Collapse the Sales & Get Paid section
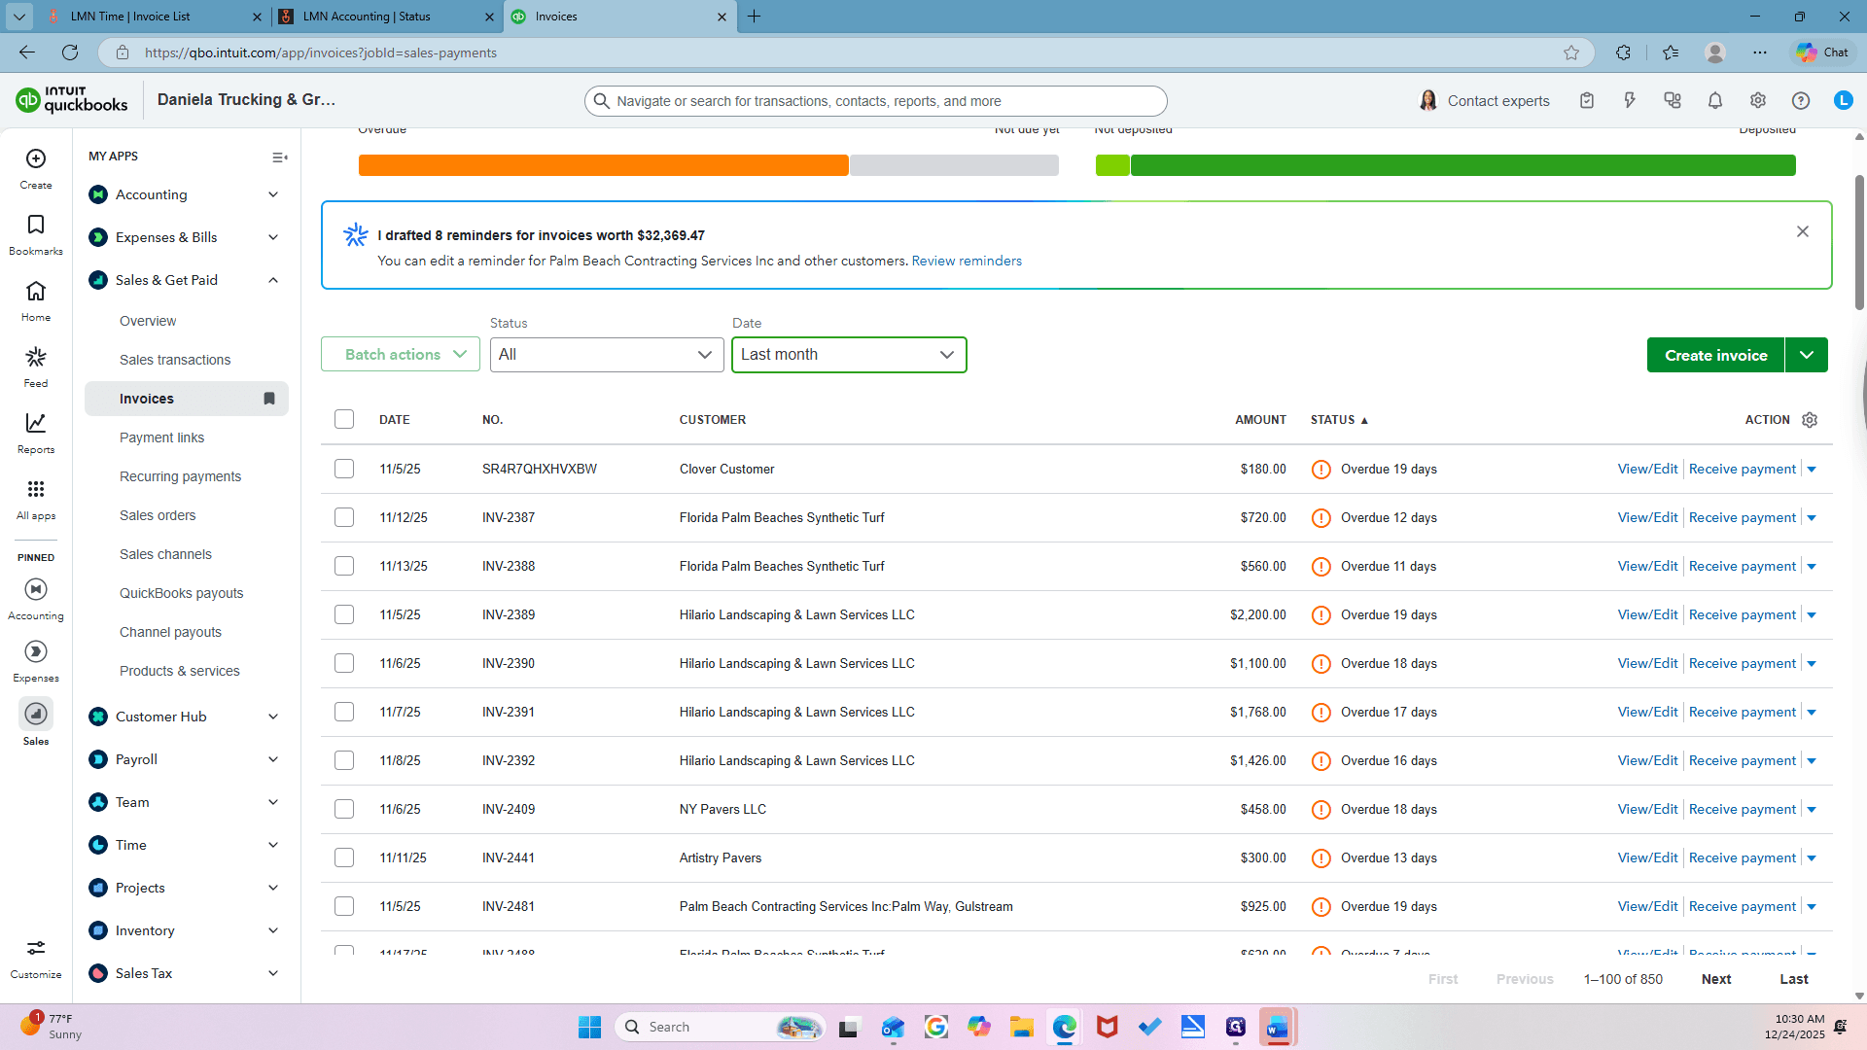The width and height of the screenshot is (1867, 1050). tap(273, 280)
